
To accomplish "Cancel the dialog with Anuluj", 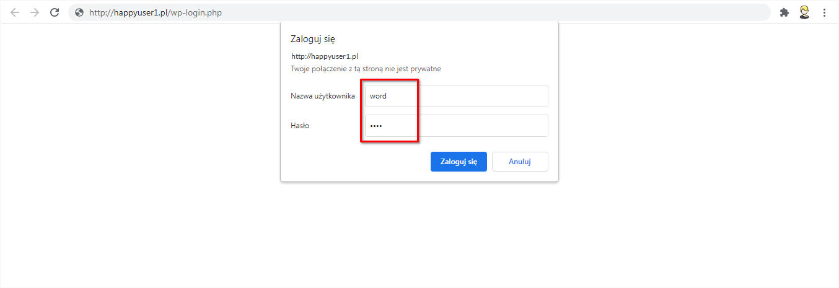I will coord(520,162).
